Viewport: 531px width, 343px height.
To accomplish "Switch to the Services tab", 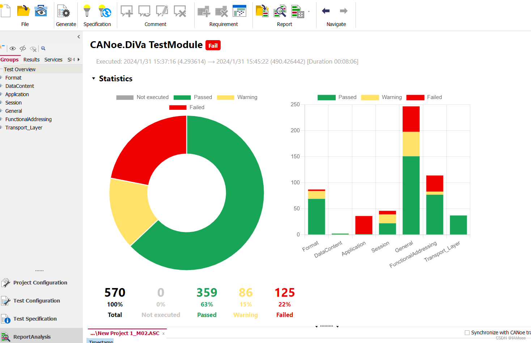I will click(x=53, y=60).
